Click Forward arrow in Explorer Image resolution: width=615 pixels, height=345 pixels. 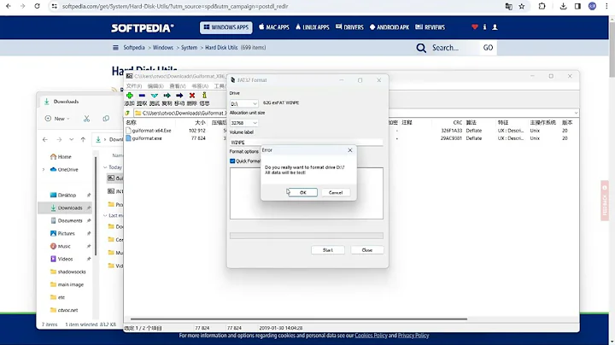tap(59, 139)
